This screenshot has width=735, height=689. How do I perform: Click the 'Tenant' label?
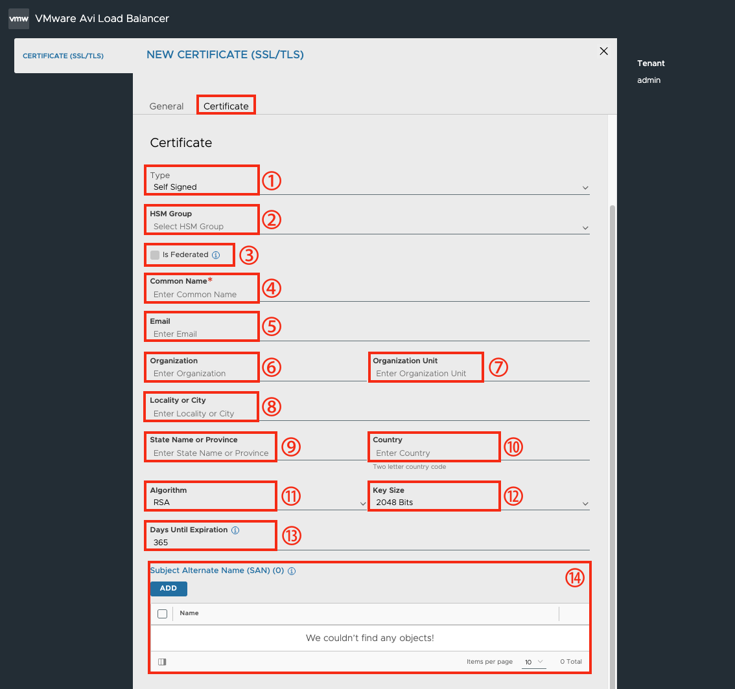(651, 63)
